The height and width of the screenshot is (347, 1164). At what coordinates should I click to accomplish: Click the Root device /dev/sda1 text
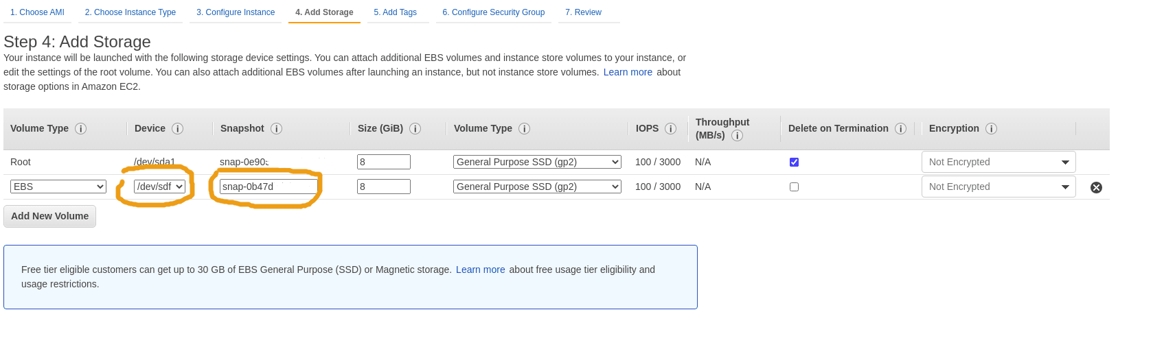pyautogui.click(x=155, y=162)
